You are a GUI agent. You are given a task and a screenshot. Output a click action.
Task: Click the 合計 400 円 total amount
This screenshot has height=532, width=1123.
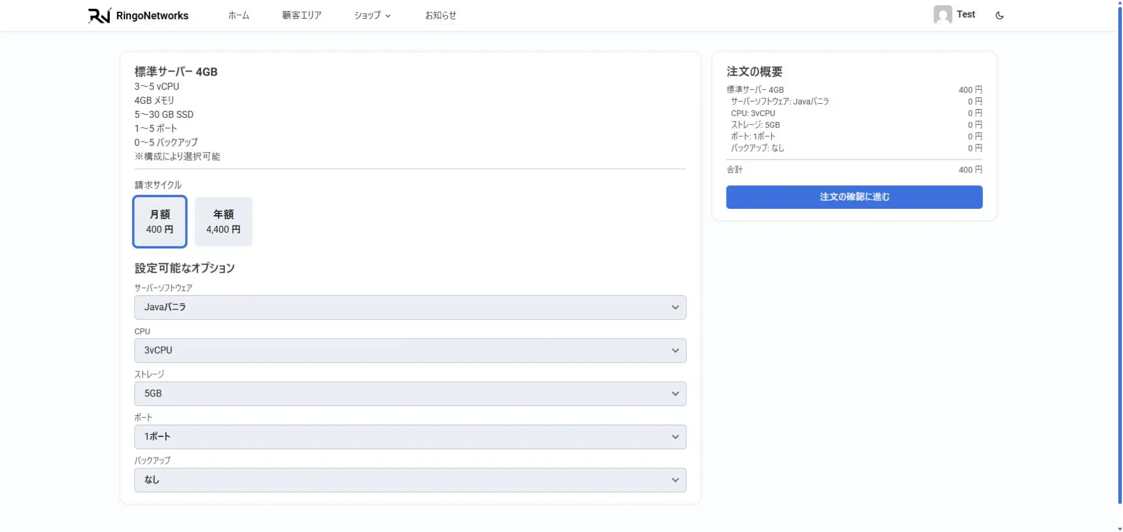970,170
